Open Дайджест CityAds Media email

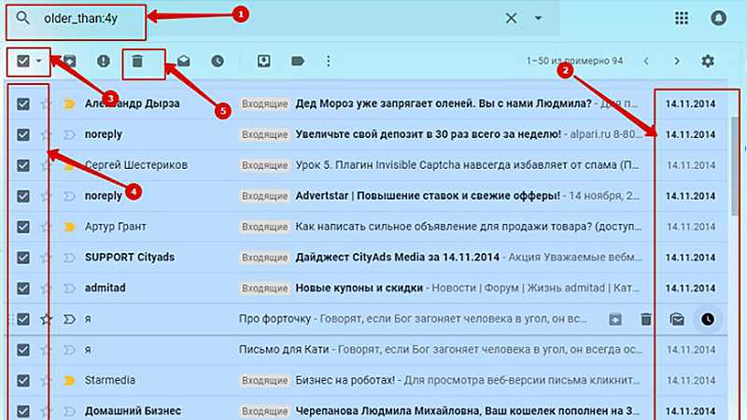(x=397, y=258)
